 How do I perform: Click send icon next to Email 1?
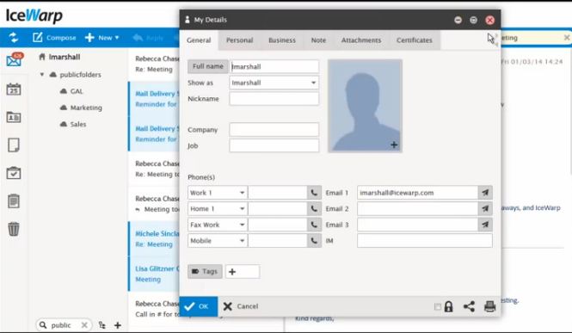tap(485, 193)
